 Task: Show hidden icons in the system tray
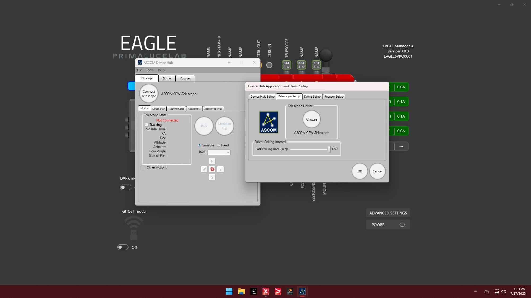476,291
